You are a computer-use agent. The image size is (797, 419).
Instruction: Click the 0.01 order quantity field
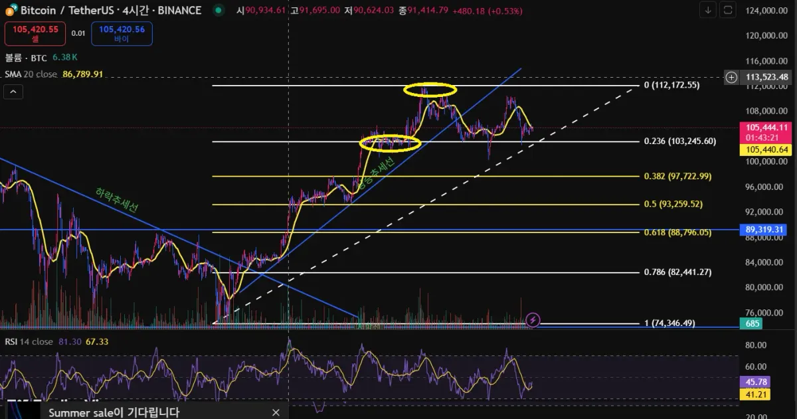78,33
